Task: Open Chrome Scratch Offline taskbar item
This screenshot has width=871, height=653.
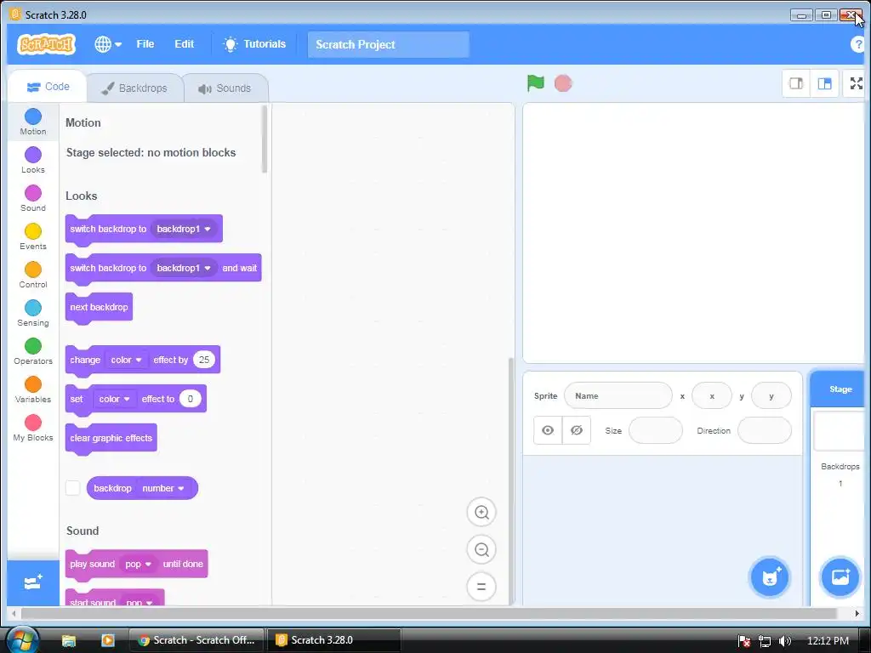Action: [x=196, y=640]
